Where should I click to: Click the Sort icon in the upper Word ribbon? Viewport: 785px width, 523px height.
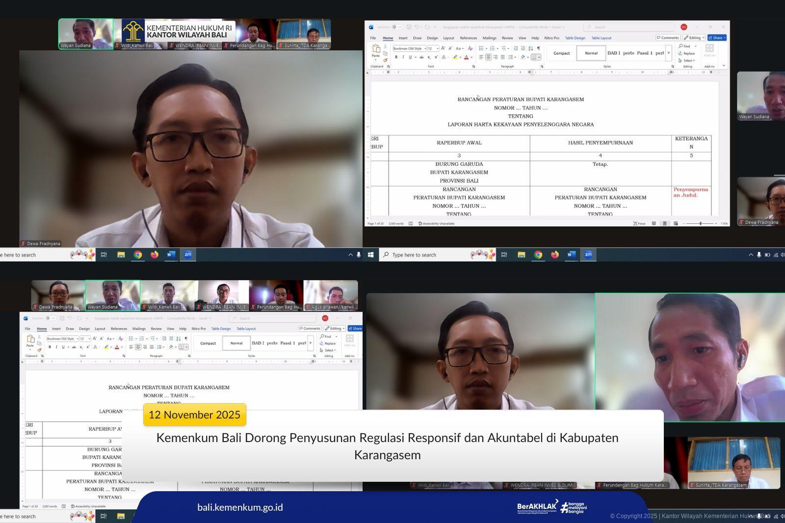click(x=530, y=48)
